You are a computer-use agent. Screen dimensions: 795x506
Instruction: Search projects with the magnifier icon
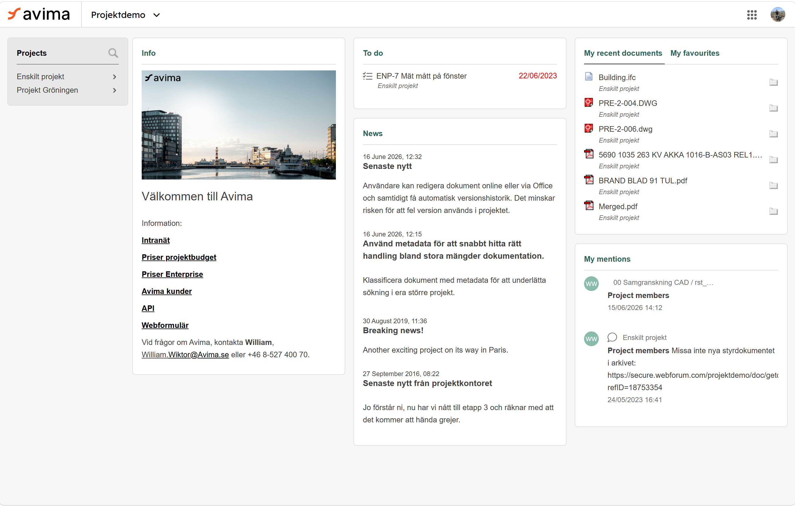[113, 53]
